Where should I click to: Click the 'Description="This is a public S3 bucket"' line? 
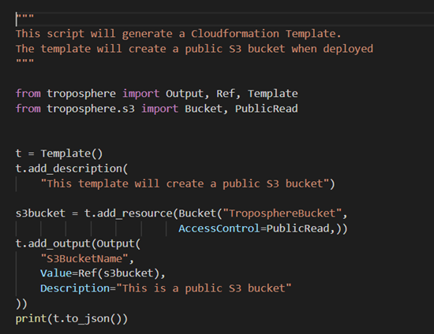point(166,288)
